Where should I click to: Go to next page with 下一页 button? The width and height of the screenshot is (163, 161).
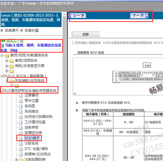tap(139, 16)
